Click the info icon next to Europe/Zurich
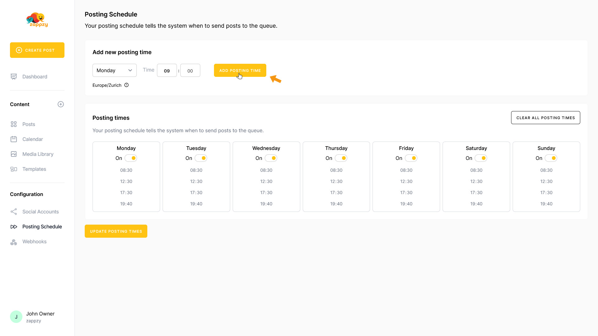 tap(126, 85)
